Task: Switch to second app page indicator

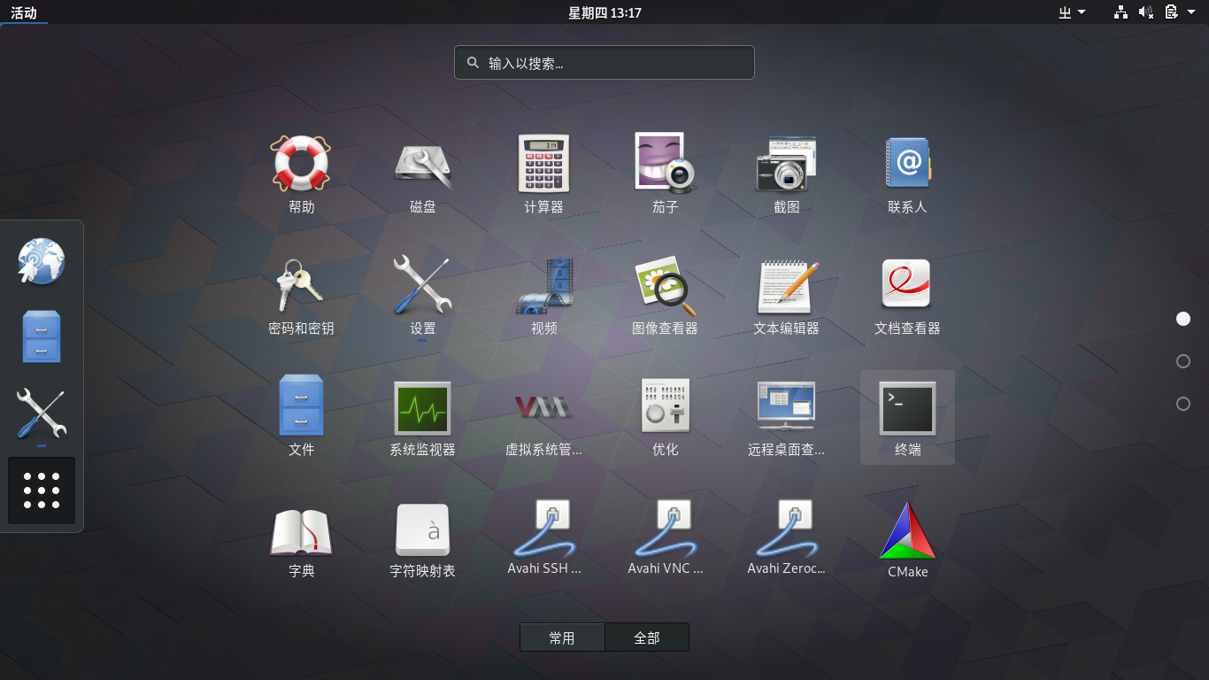Action: [x=1183, y=361]
